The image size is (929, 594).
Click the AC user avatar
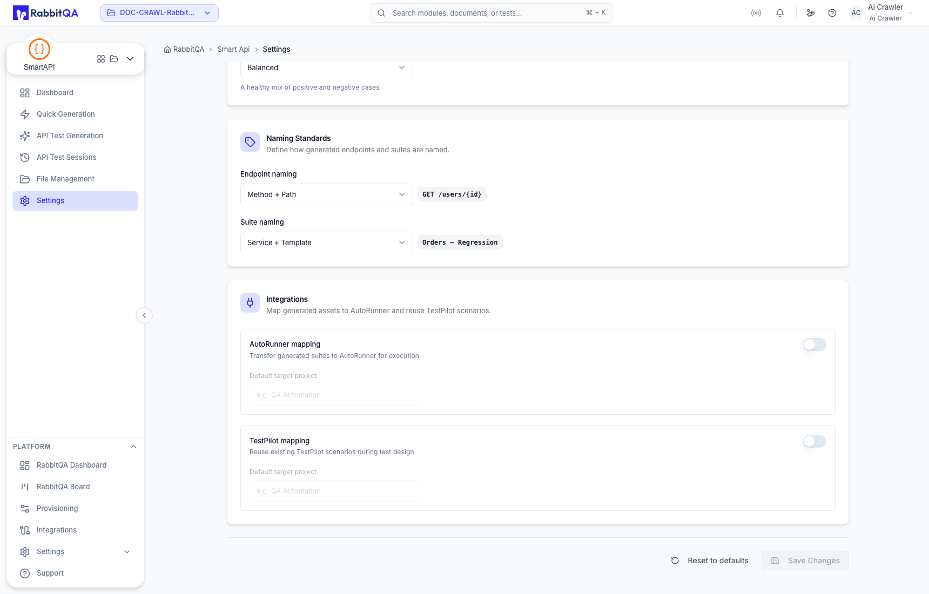pyautogui.click(x=856, y=13)
